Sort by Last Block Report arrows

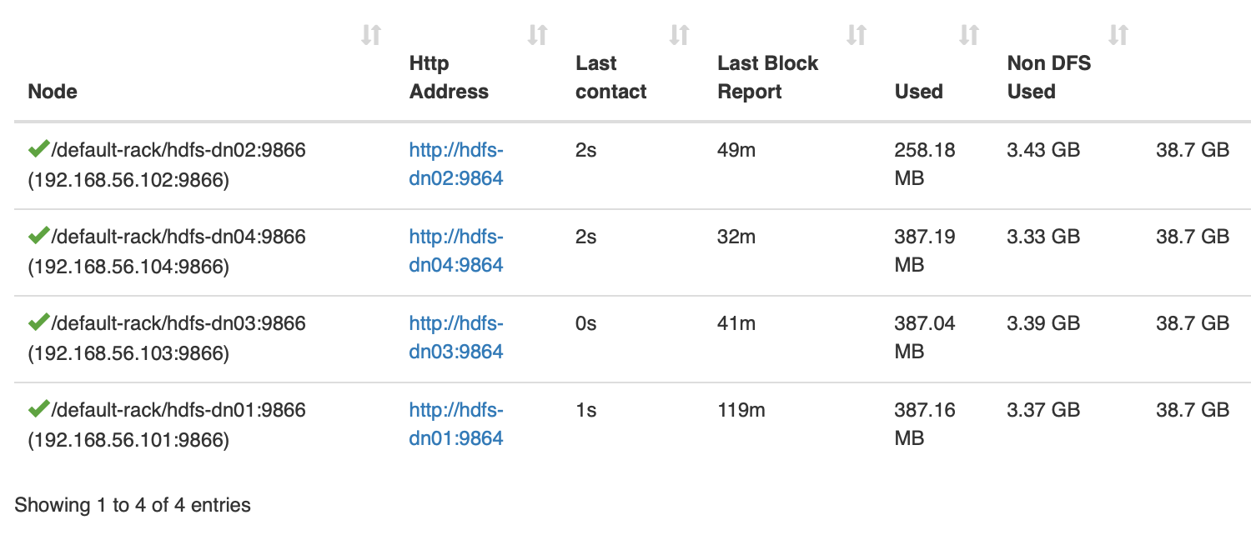point(857,35)
